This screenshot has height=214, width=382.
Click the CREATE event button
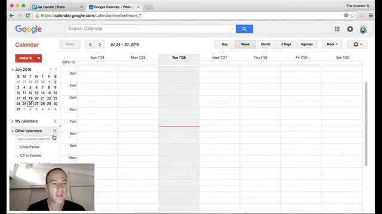(26, 58)
